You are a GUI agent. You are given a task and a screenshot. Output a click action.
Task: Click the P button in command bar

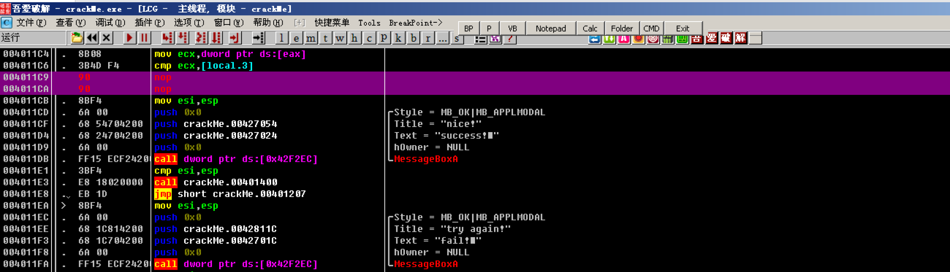(x=489, y=28)
